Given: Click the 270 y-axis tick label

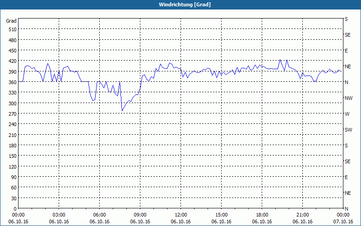Looking at the screenshot, I should (13, 114).
